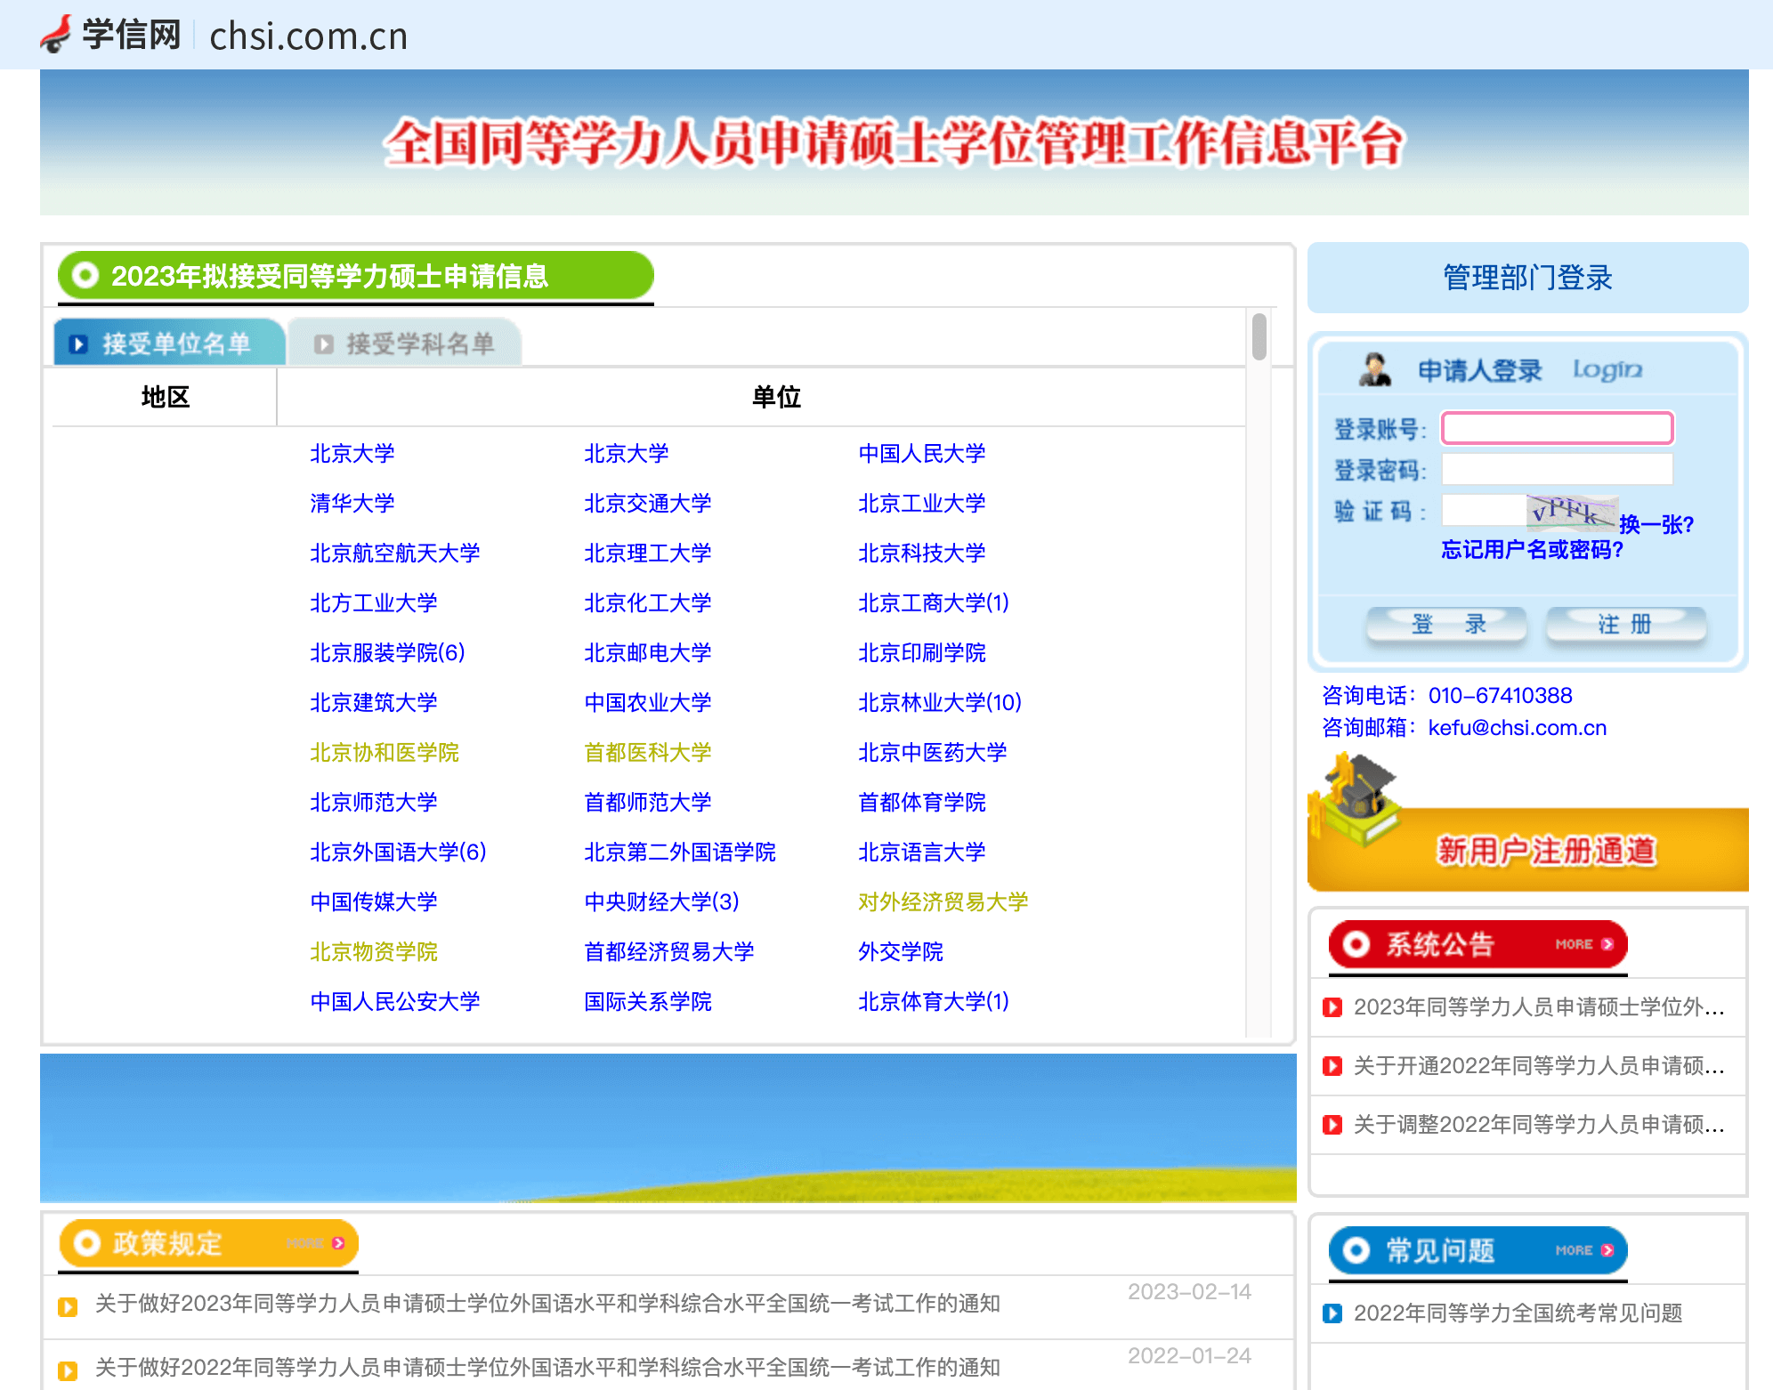This screenshot has width=1773, height=1390.
Task: Open 北京交通大学 link
Action: (648, 504)
